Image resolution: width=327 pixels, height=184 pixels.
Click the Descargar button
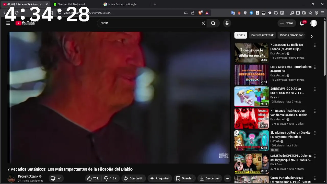(x=209, y=178)
